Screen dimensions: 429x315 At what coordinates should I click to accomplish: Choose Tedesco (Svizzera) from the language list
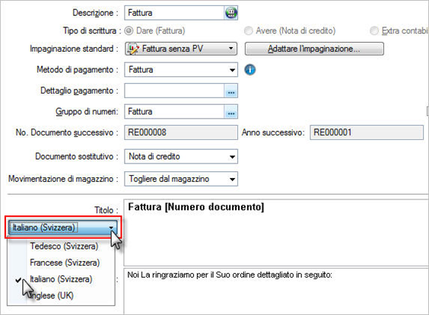(64, 246)
